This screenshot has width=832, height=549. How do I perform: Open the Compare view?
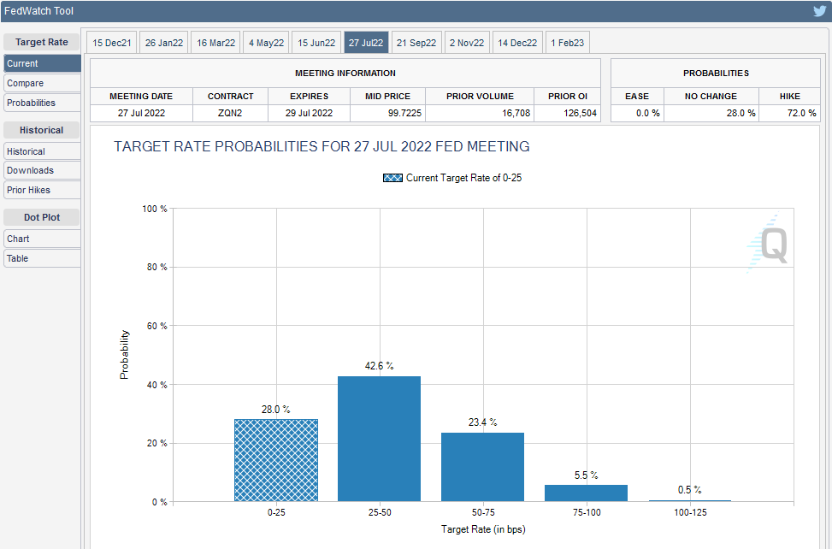point(43,83)
